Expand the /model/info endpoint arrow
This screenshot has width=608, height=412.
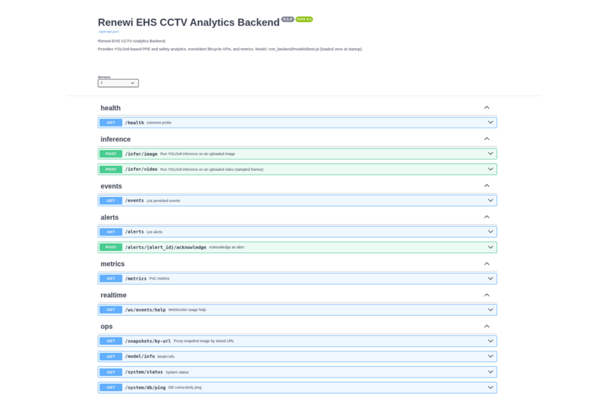[x=490, y=356]
